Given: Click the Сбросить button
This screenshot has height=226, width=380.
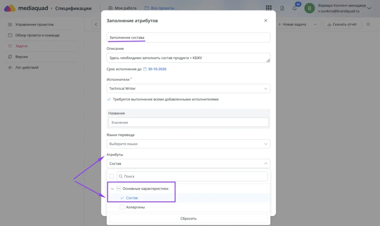Looking at the screenshot, I should (x=188, y=219).
